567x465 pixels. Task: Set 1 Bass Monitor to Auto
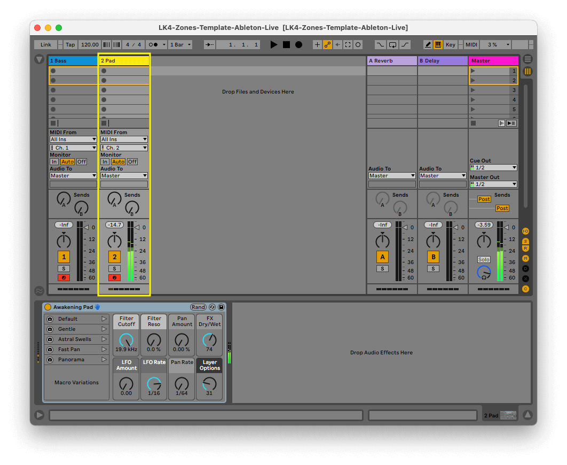pos(67,162)
